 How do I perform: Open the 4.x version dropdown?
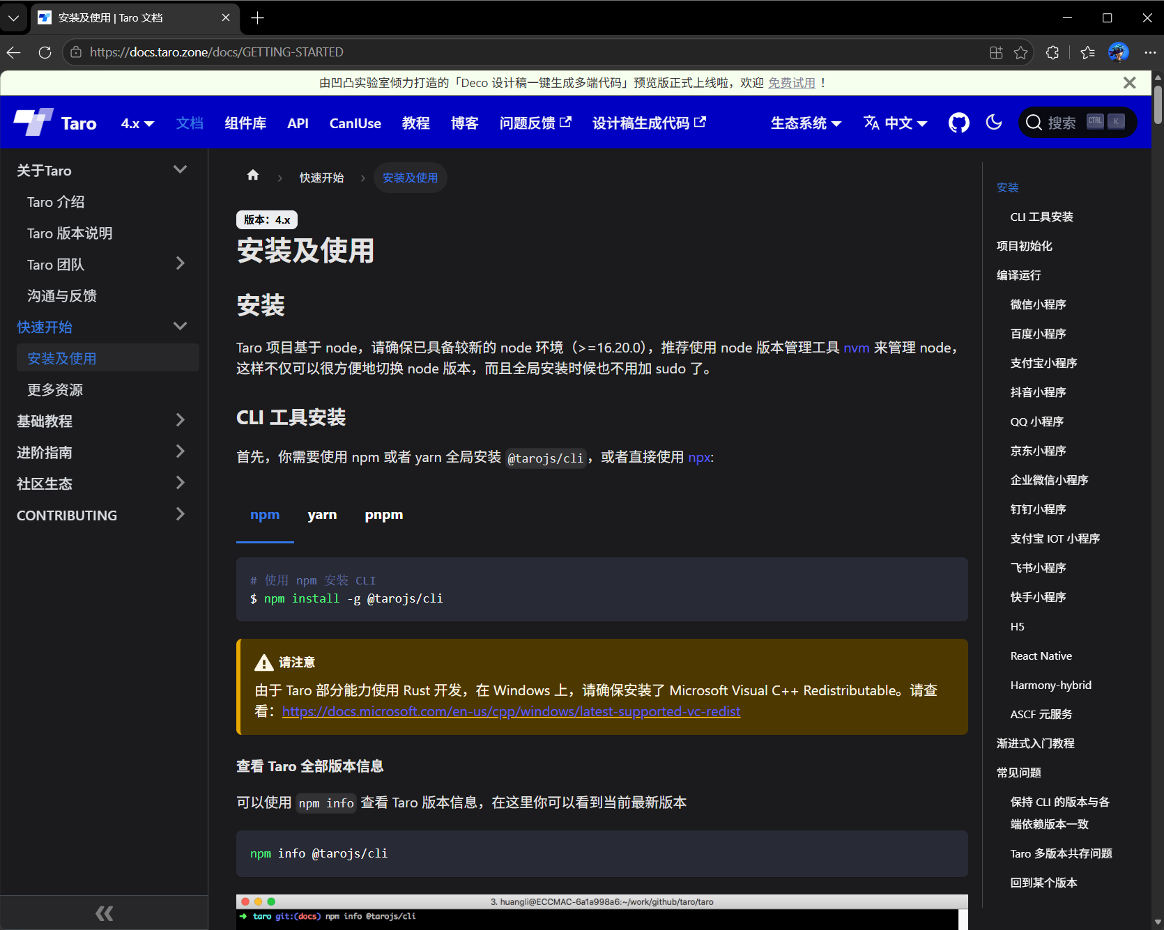pos(137,123)
